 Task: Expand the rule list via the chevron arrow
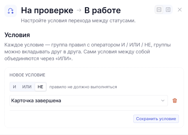pos(163,101)
